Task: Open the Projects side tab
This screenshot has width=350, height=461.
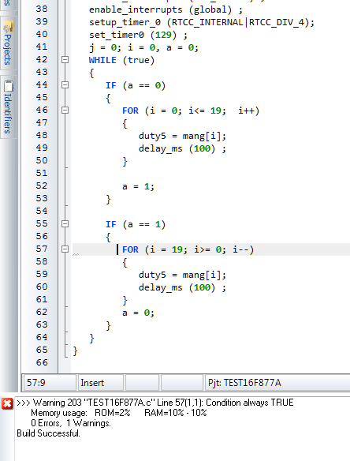Action: click(8, 43)
